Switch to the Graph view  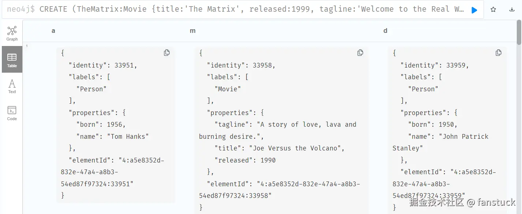(x=12, y=33)
